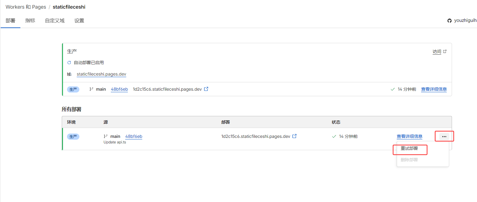Click 查看详细信息 in the production summary row
This screenshot has width=477, height=202.
(434, 89)
